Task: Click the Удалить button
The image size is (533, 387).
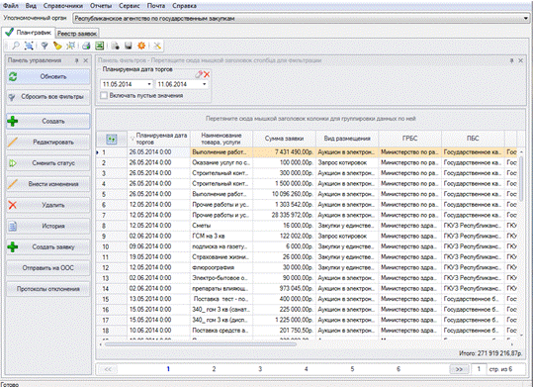Action: click(48, 205)
